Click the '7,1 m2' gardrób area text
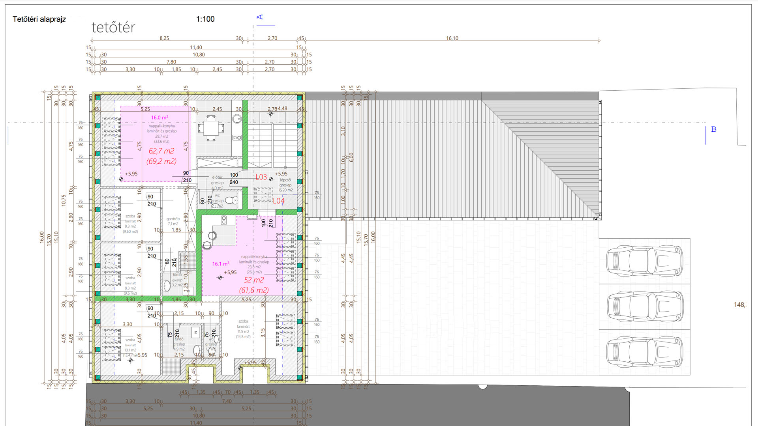758x426 pixels. click(173, 224)
